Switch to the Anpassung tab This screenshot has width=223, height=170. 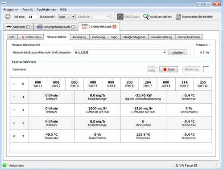[79, 37]
